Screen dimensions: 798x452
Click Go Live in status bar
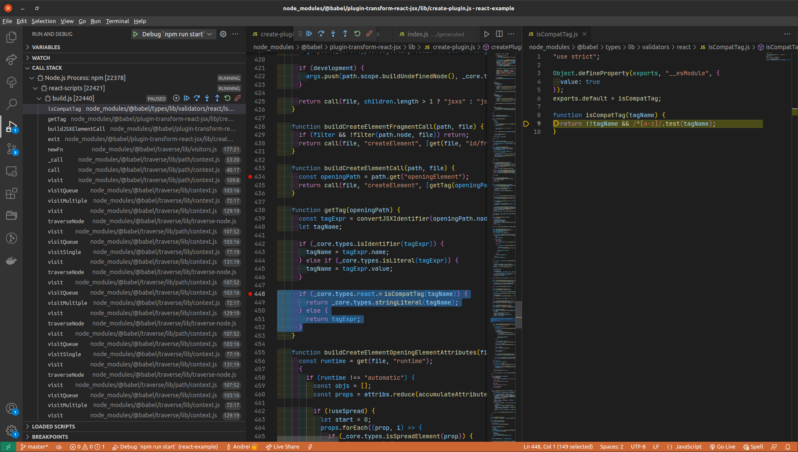tap(722, 447)
